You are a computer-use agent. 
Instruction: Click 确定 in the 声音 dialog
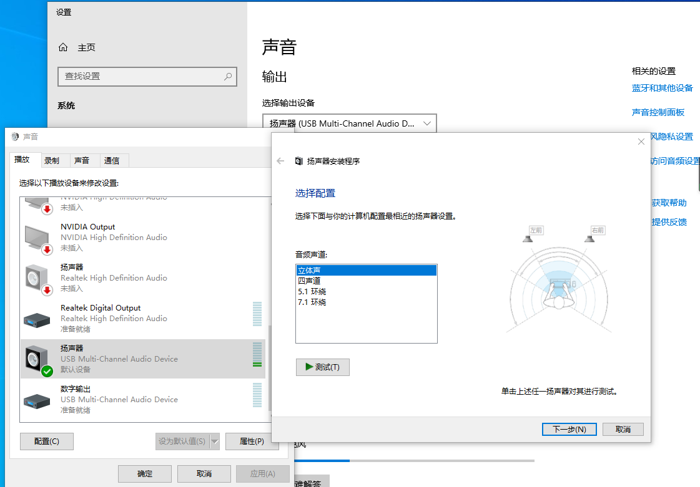coord(145,474)
